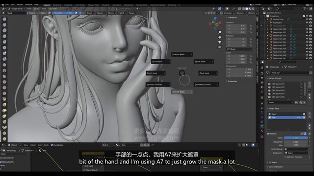
Task: Switch to rendered viewport shading
Action: click(253, 9)
